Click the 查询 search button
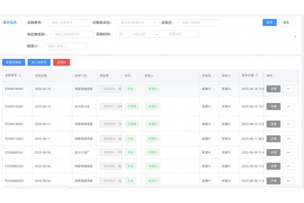 coord(269,22)
